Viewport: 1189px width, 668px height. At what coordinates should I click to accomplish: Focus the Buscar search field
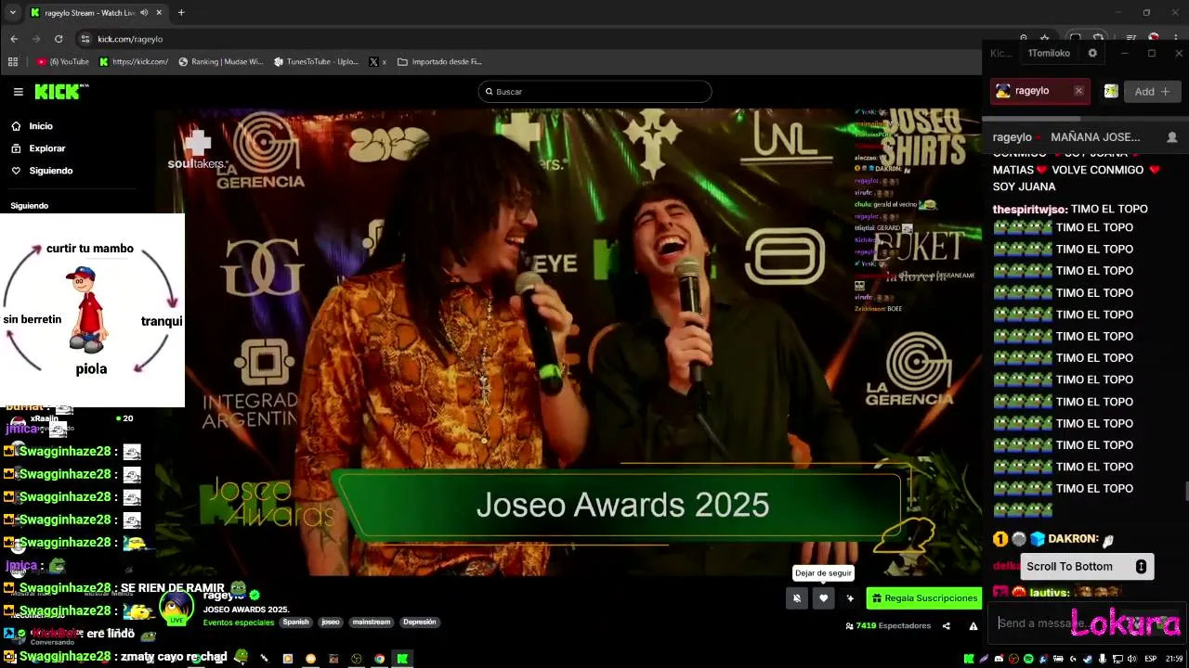click(594, 92)
